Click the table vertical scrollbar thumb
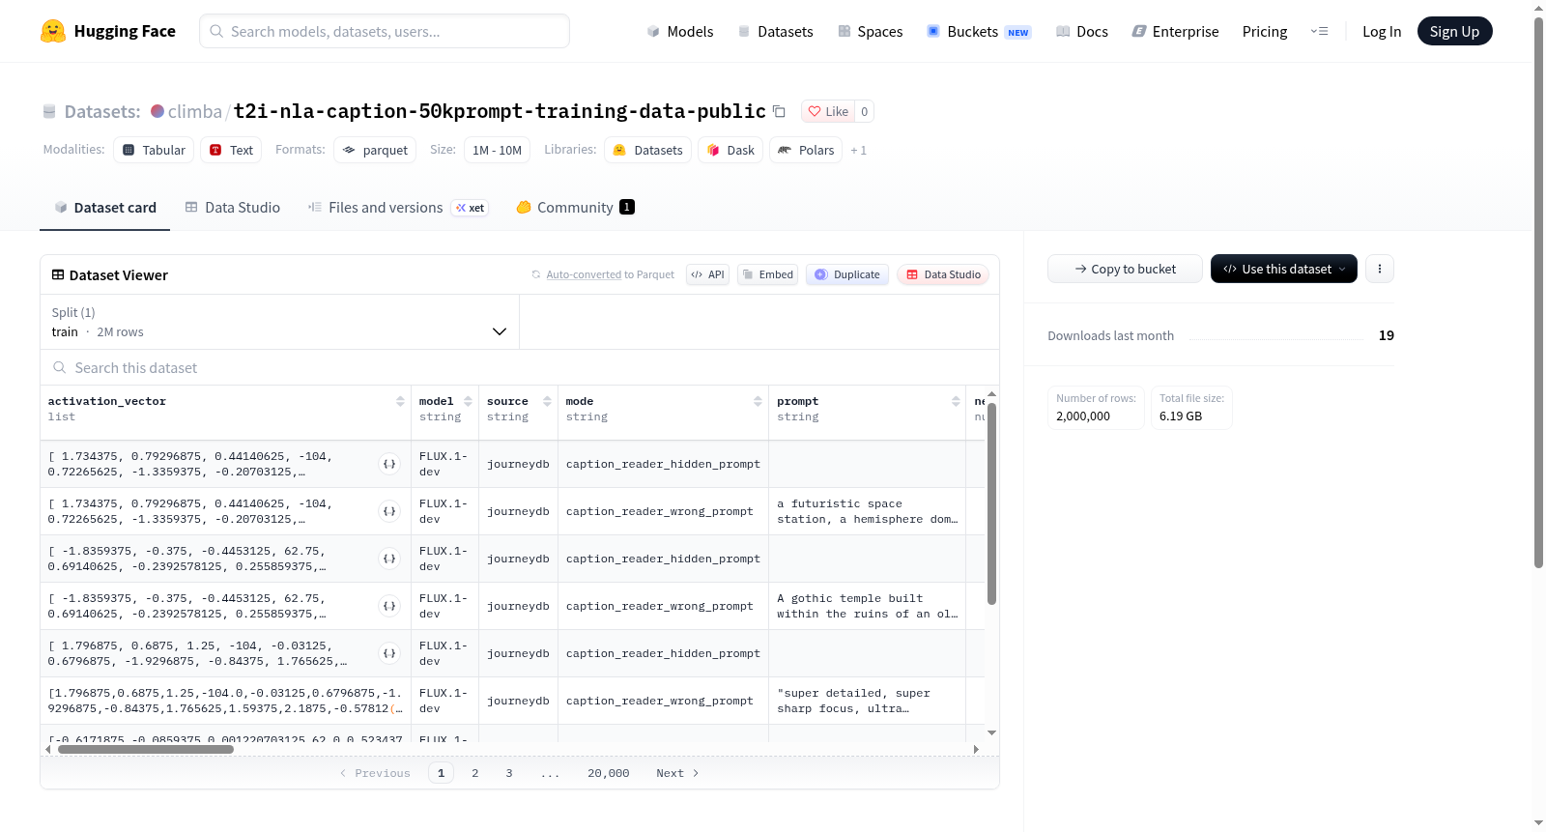Viewport: 1546px width, 832px height. tap(991, 502)
